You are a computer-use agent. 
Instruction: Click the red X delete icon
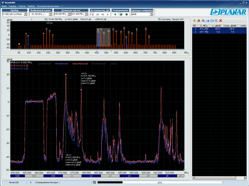point(220,20)
